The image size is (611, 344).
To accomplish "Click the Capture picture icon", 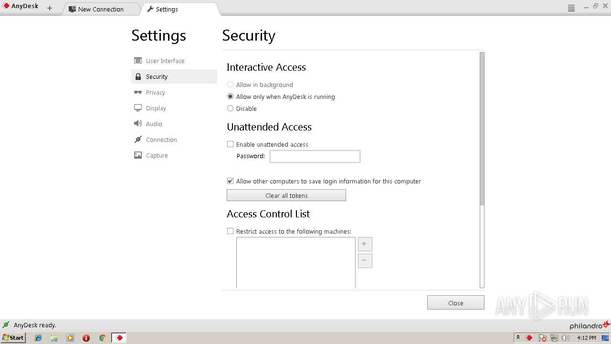I will 138,155.
